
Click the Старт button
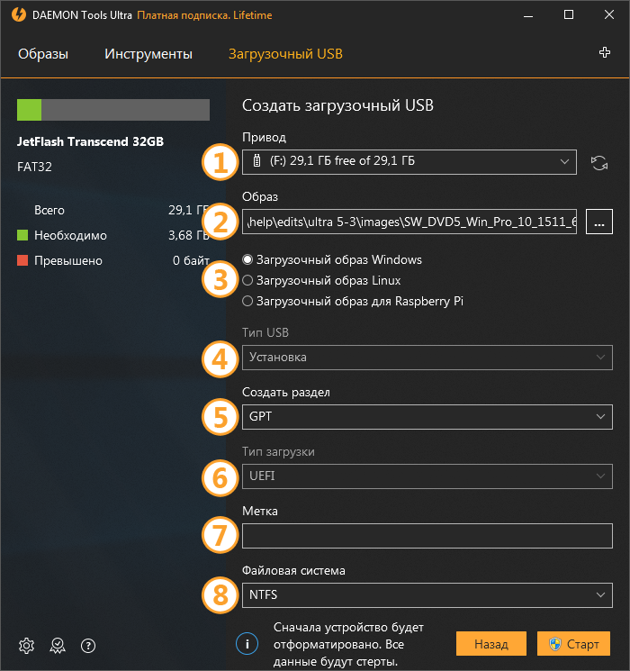coord(573,644)
